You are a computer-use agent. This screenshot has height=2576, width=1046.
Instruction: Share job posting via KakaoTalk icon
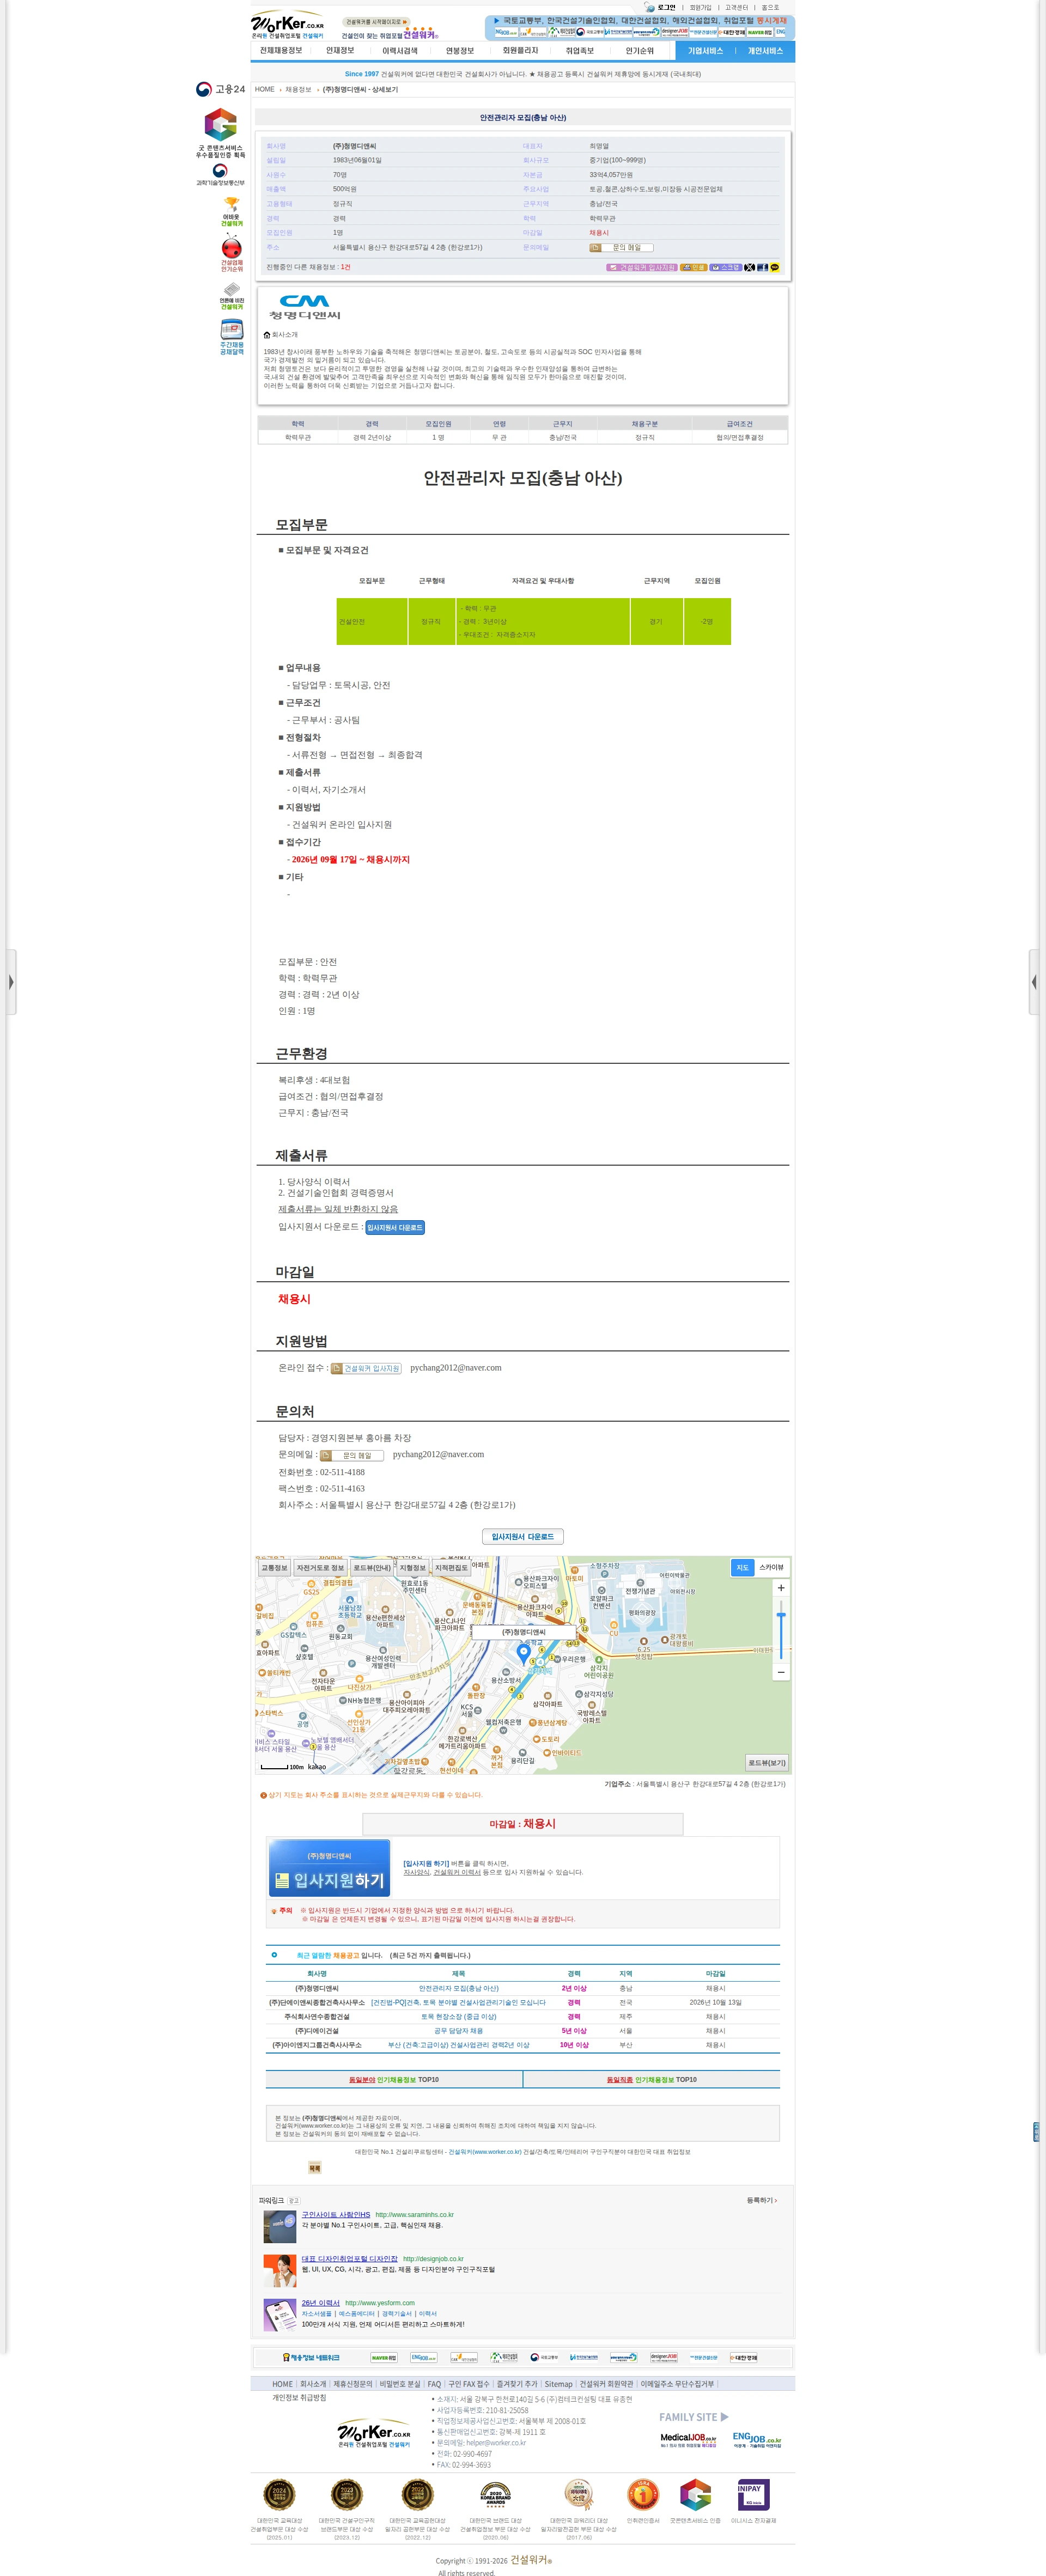(775, 267)
